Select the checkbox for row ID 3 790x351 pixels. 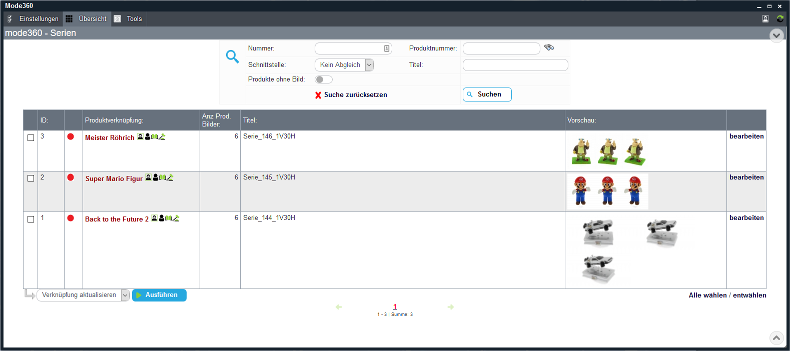click(31, 138)
